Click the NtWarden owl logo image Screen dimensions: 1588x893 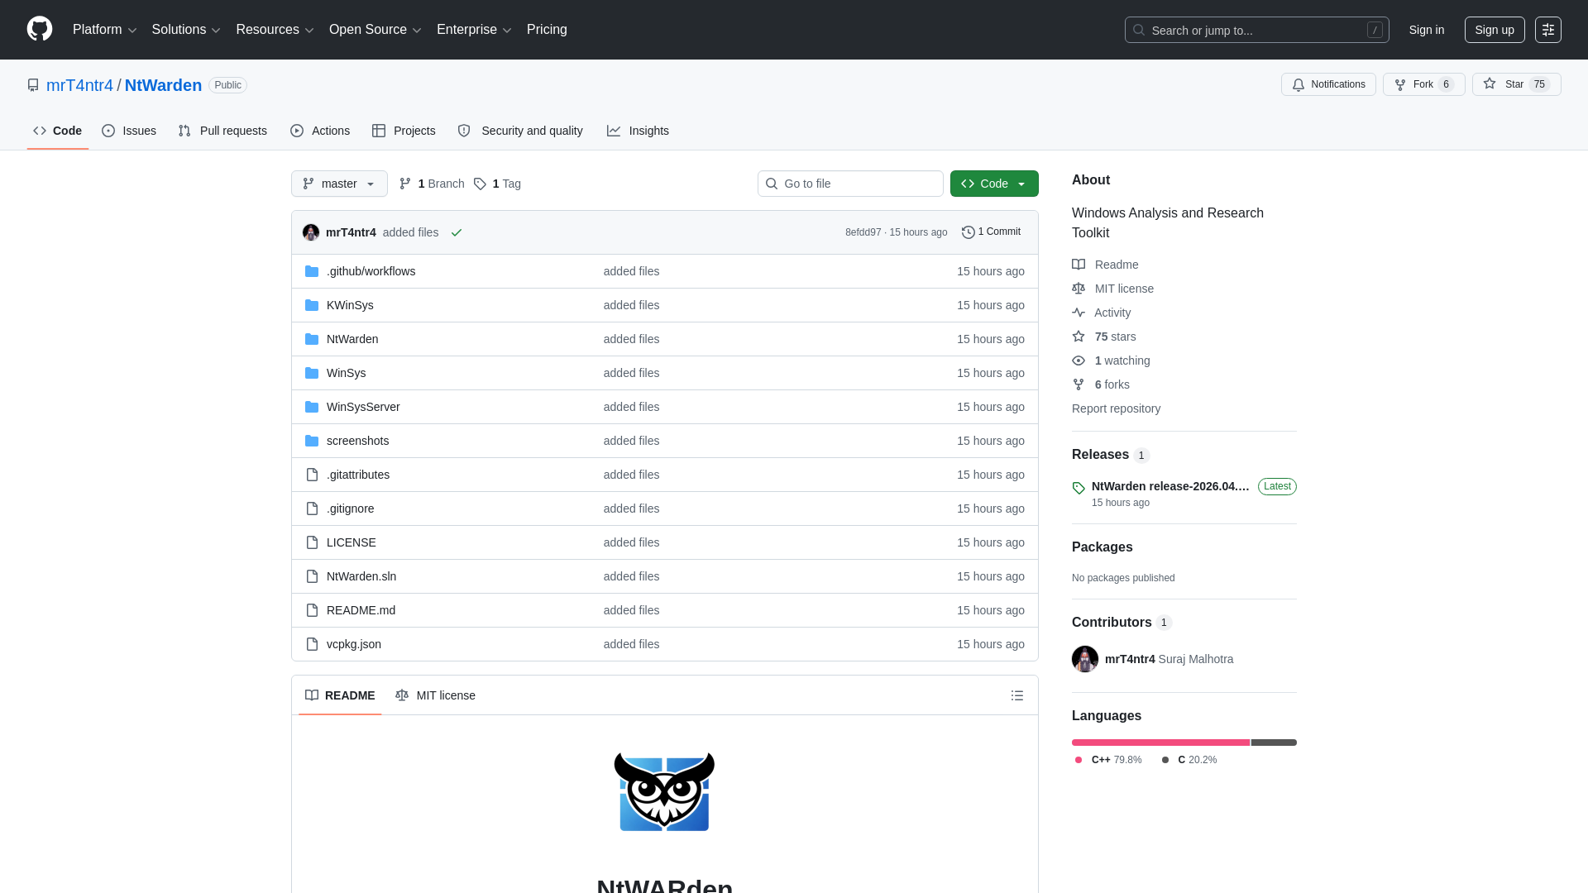pos(664,791)
